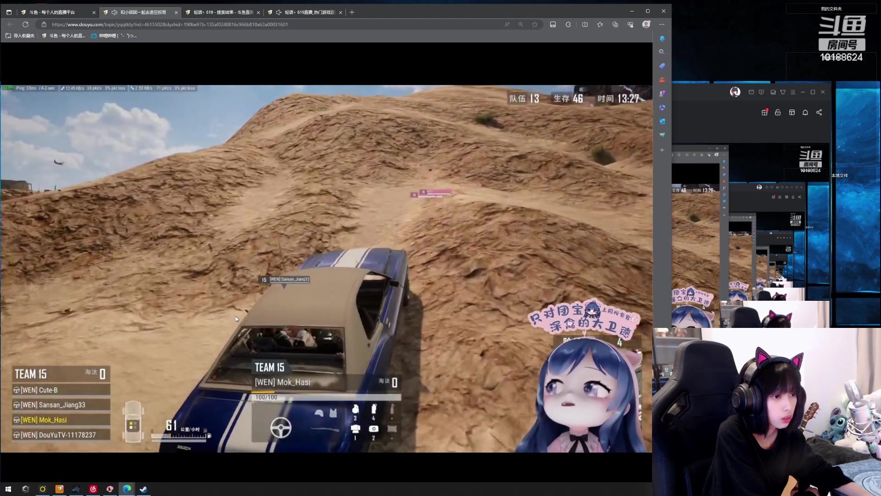Open the tab actions menu icon
The image size is (881, 496).
click(x=9, y=12)
